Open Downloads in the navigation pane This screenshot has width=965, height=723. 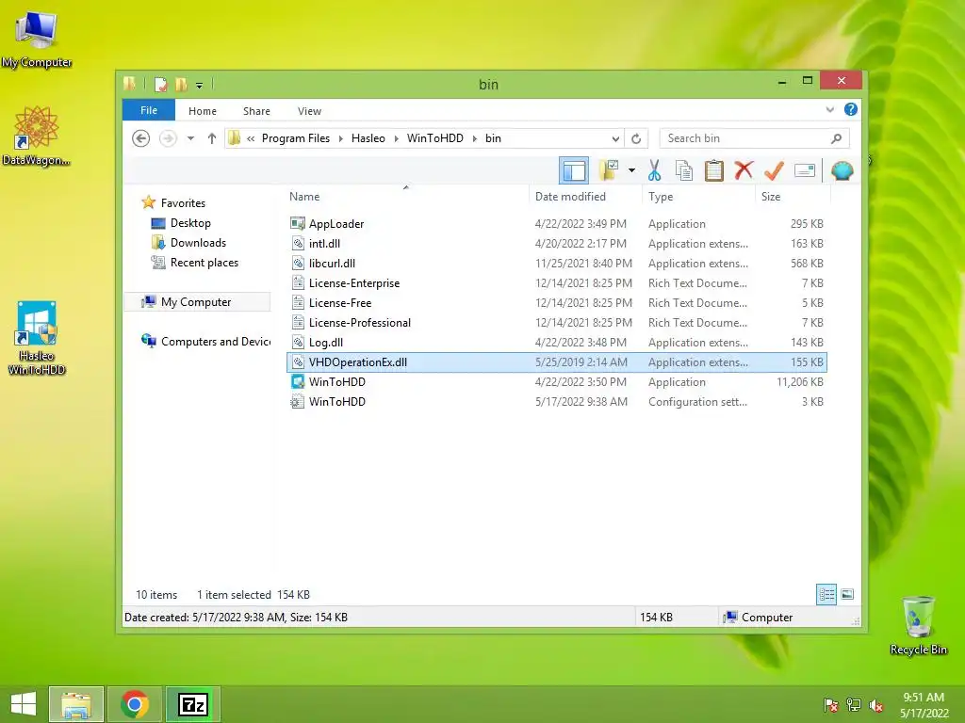tap(188, 243)
